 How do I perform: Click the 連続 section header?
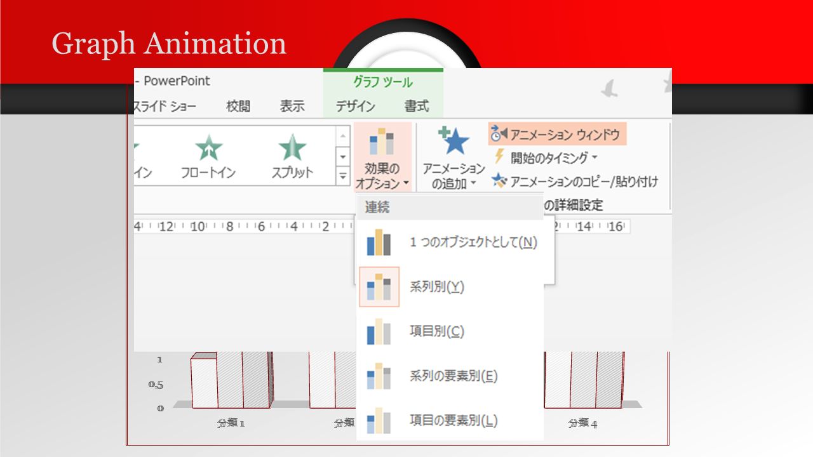450,208
